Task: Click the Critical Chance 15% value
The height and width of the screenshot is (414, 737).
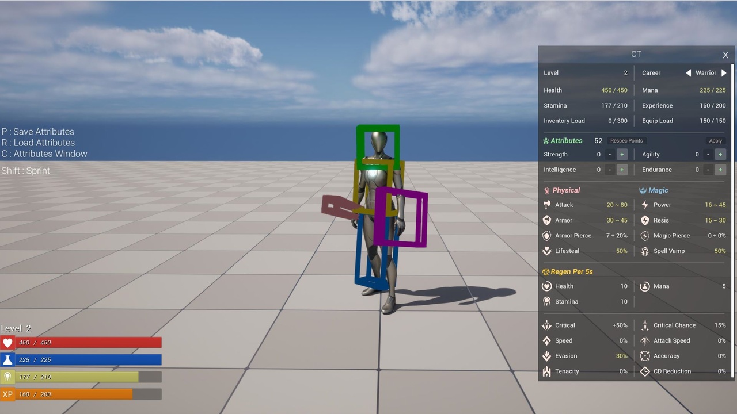Action: point(720,325)
